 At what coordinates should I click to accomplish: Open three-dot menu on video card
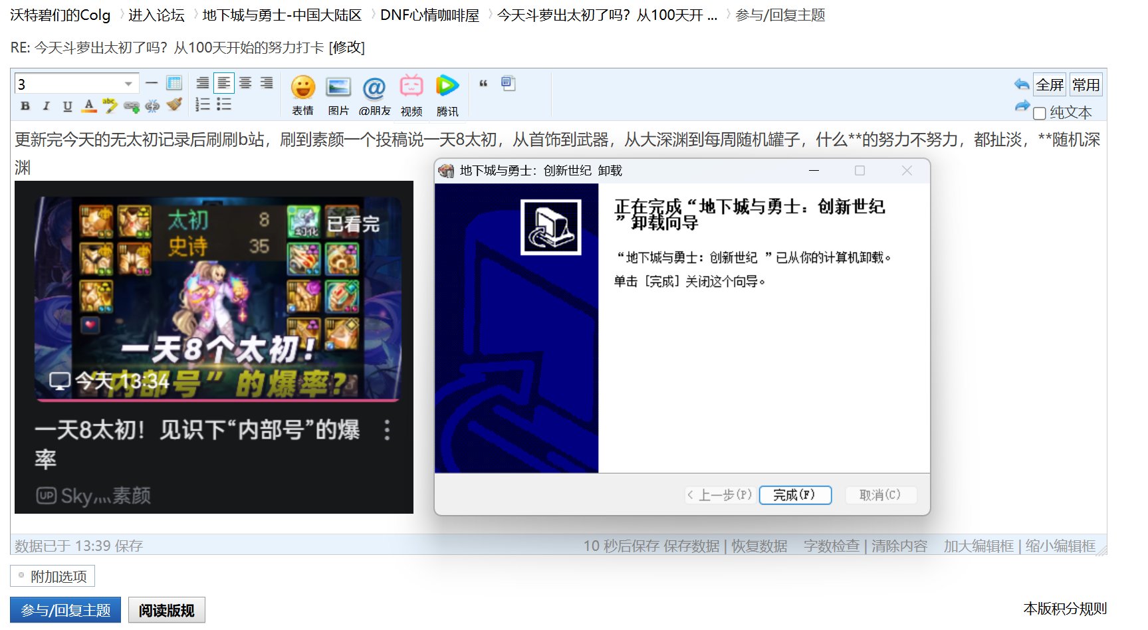pos(388,430)
